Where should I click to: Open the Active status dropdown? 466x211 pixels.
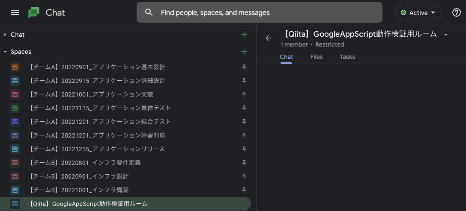tap(418, 13)
